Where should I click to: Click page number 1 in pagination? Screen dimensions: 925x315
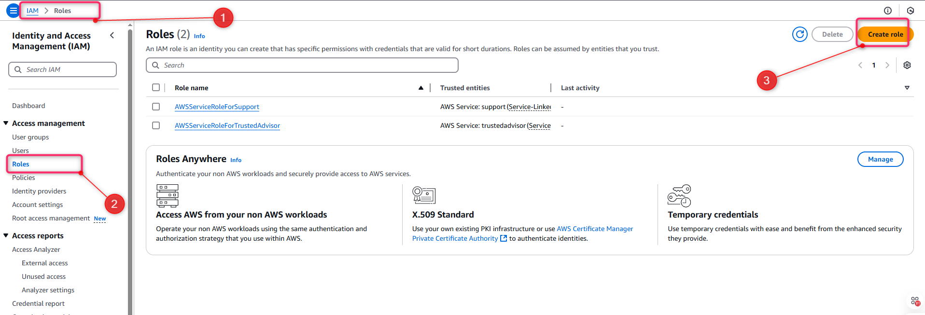coord(874,65)
